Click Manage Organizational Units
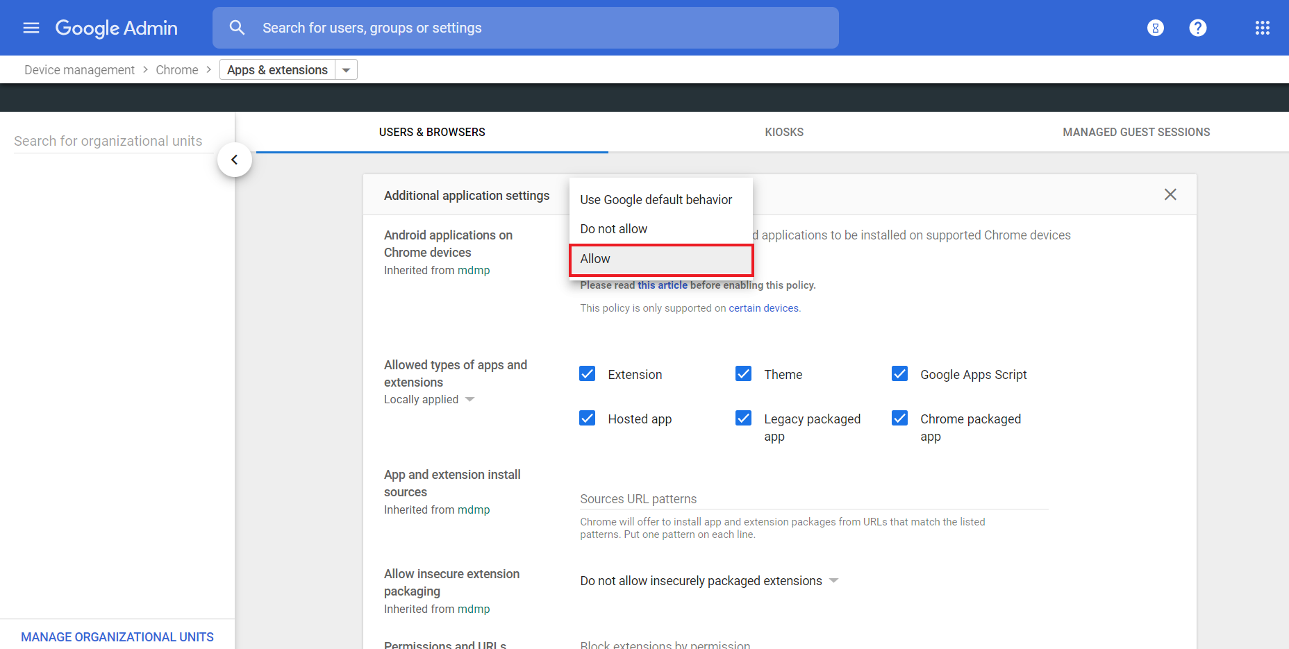Viewport: 1289px width, 649px height. 117,637
